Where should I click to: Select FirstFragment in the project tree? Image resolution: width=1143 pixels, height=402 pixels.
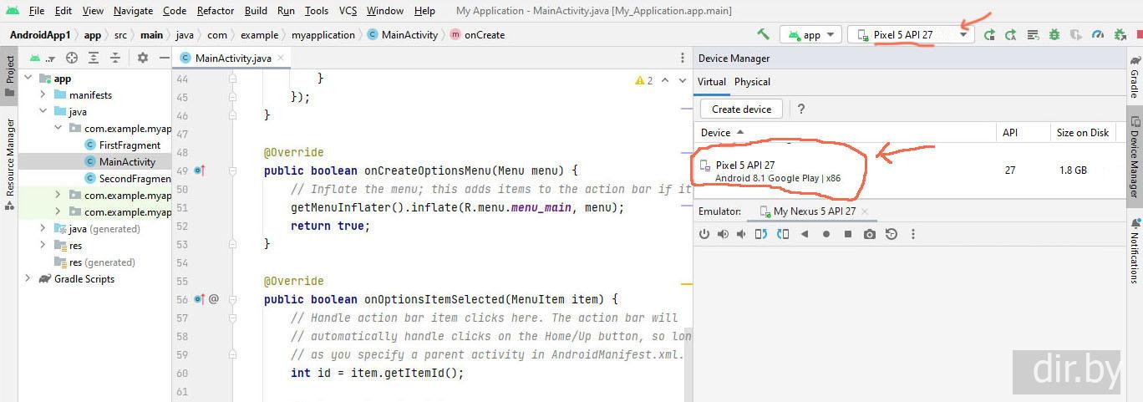[130, 145]
